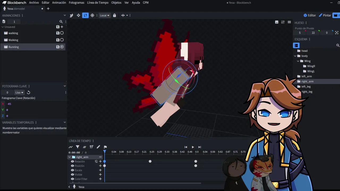Collapse the Variables Temporales panel

pos(65,122)
